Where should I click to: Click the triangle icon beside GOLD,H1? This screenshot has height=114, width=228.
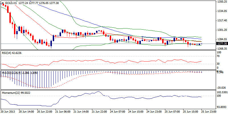tap(3, 3)
